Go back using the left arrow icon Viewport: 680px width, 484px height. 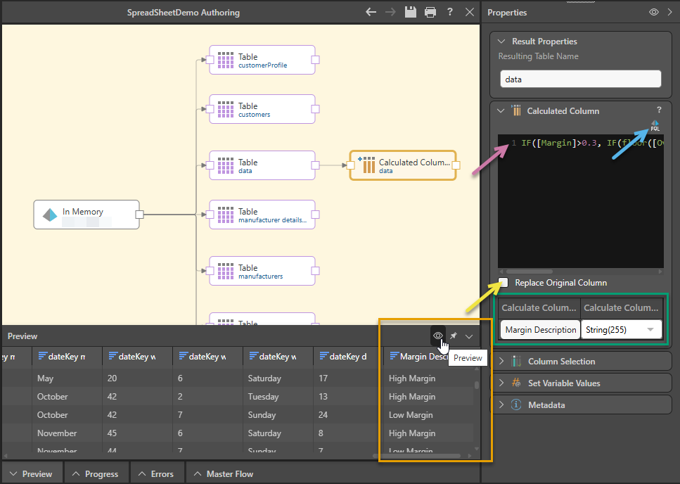point(371,12)
